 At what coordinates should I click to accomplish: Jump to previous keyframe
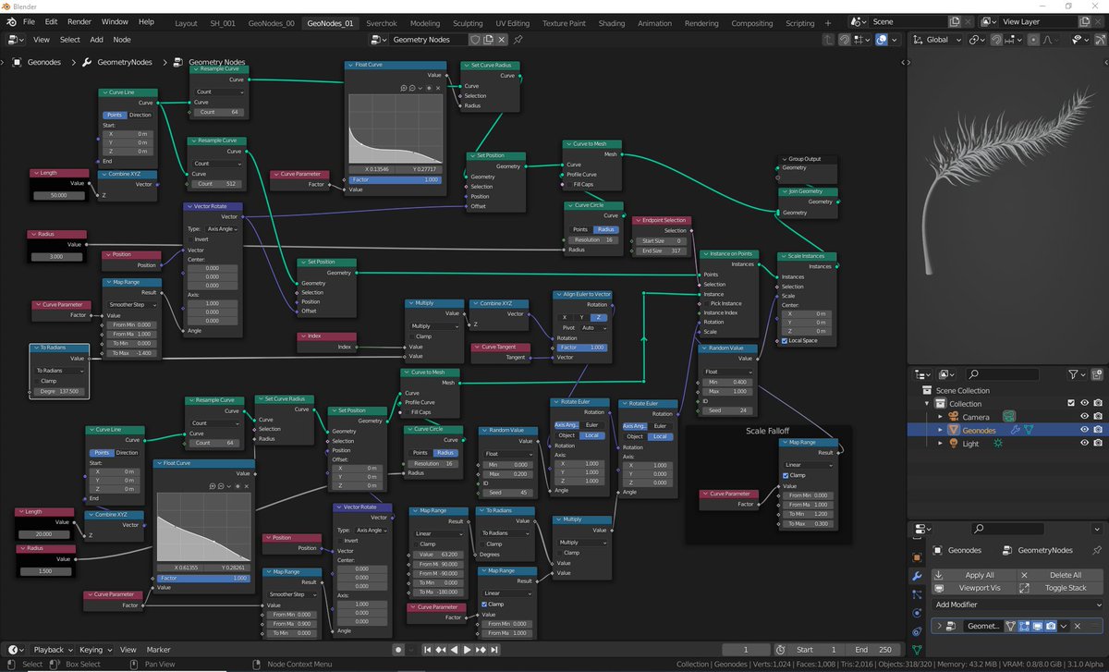click(x=441, y=650)
